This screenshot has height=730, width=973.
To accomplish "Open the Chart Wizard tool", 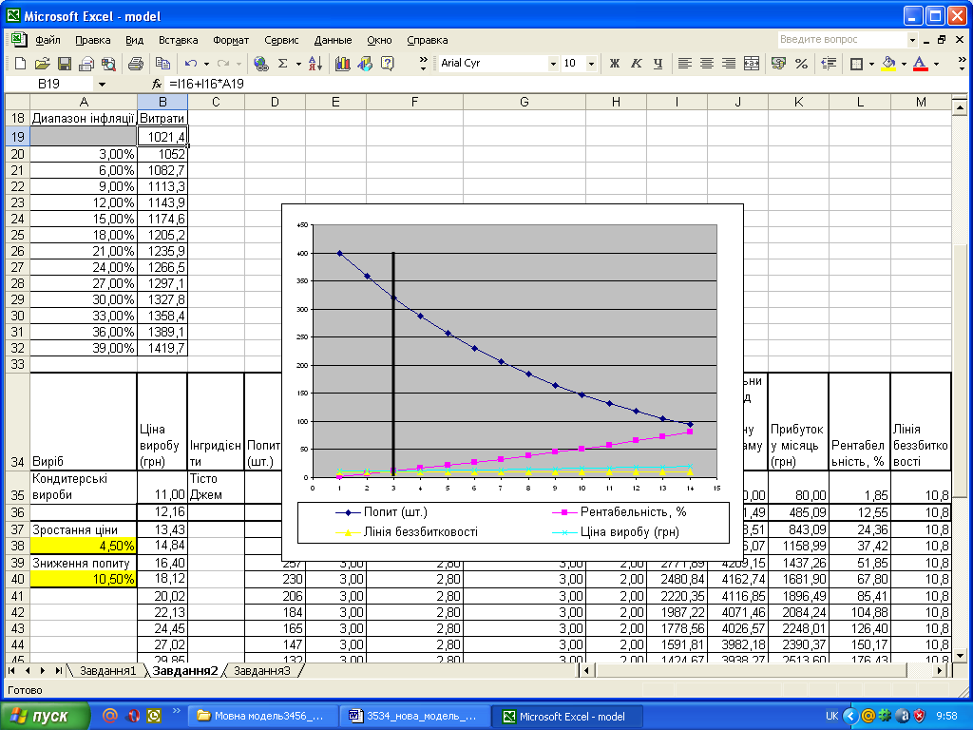I will click(342, 64).
